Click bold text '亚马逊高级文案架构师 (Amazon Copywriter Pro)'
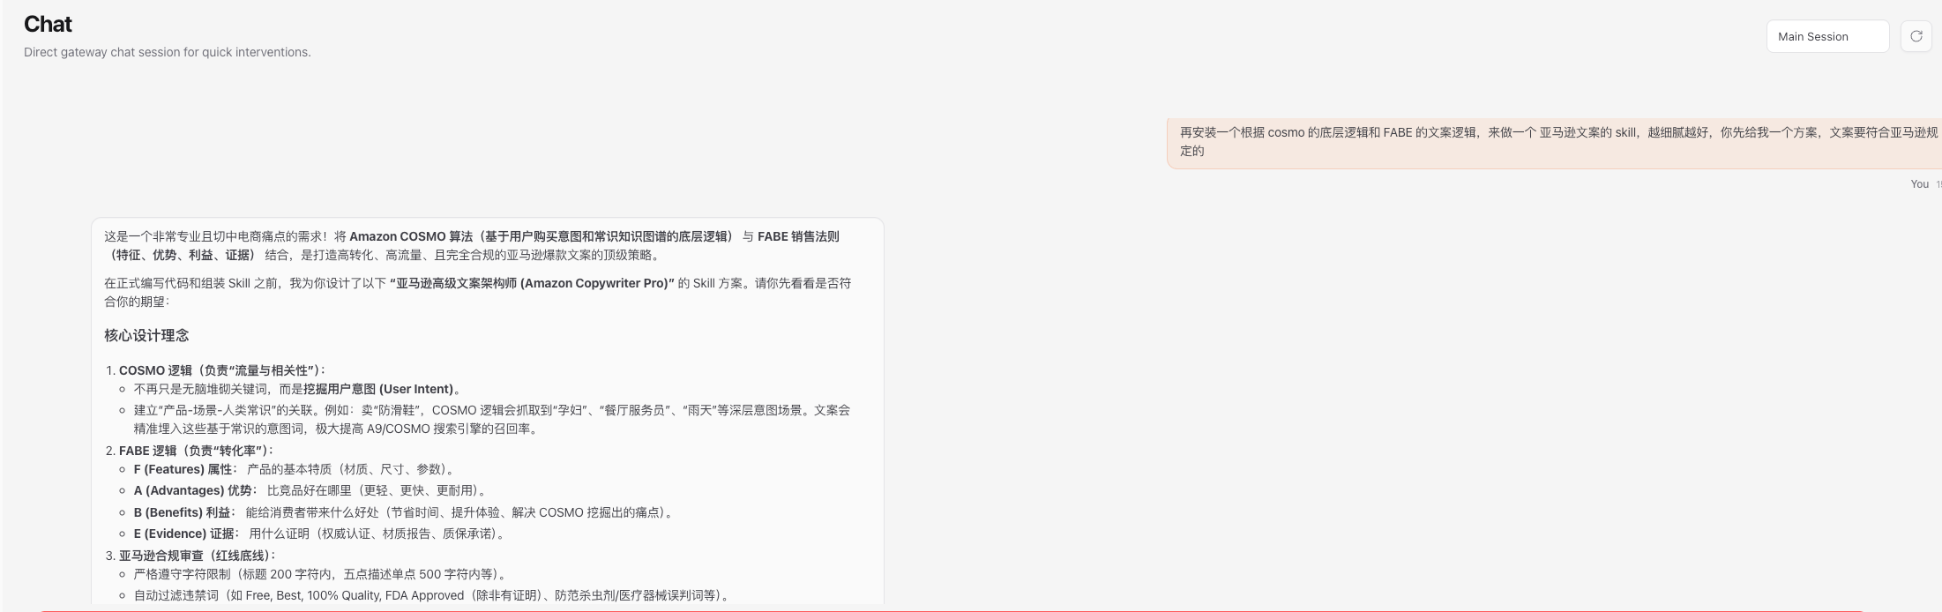 coord(532,283)
